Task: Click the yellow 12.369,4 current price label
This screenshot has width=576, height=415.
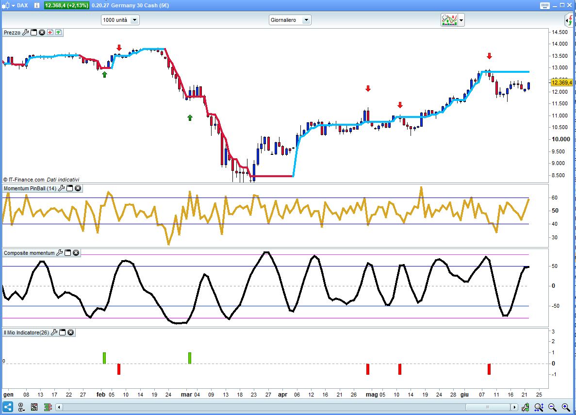Action: click(x=561, y=83)
